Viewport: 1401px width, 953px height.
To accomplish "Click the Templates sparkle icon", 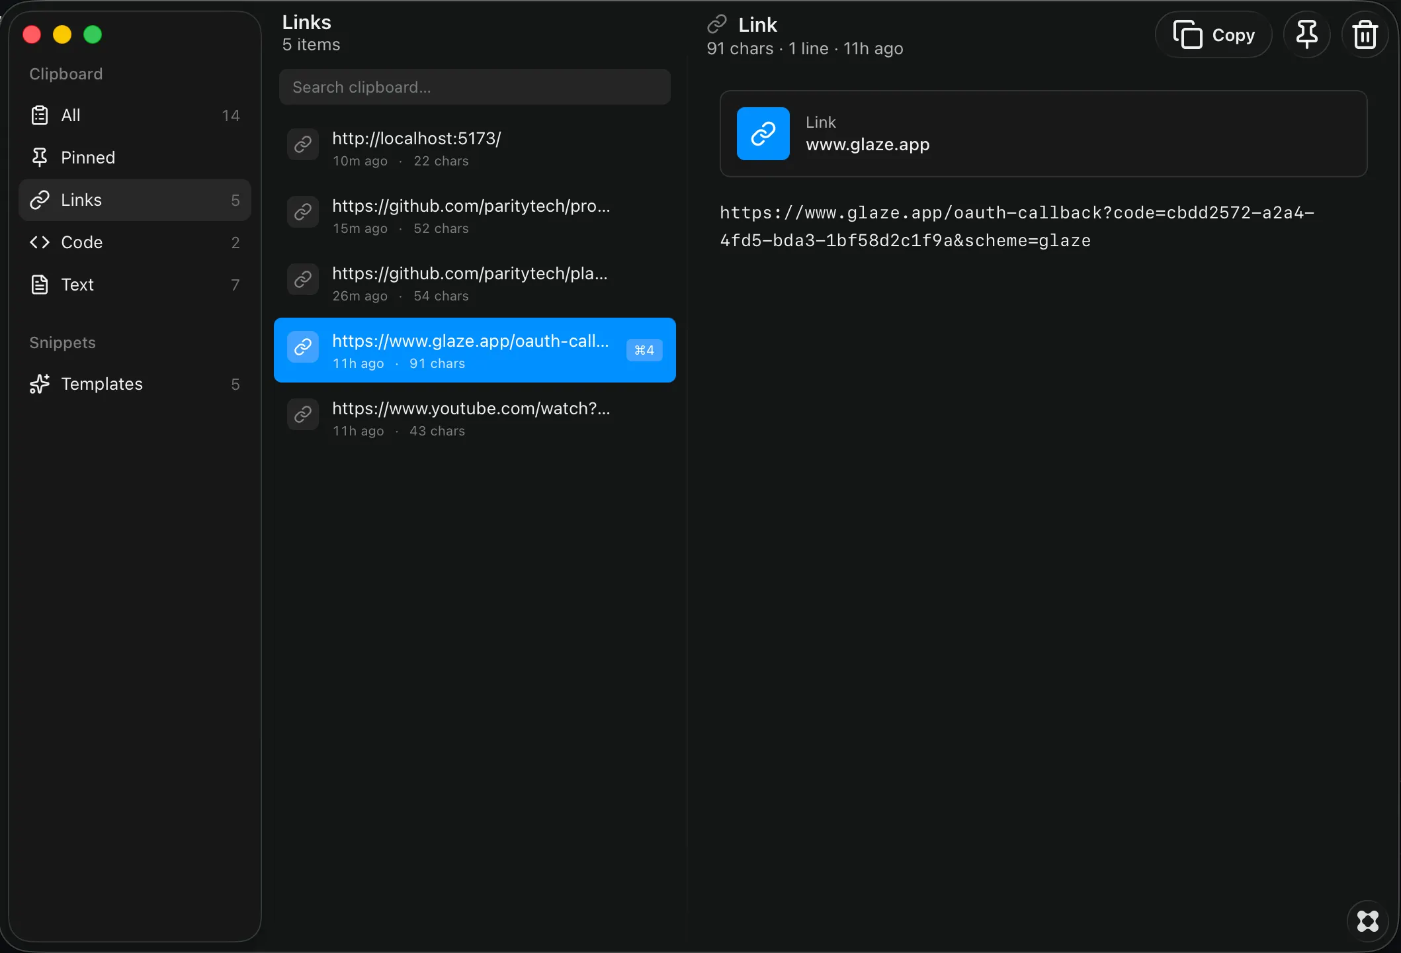I will [40, 384].
